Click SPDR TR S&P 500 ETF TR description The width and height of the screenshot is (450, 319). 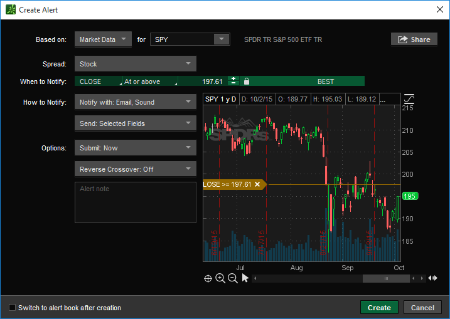(283, 39)
